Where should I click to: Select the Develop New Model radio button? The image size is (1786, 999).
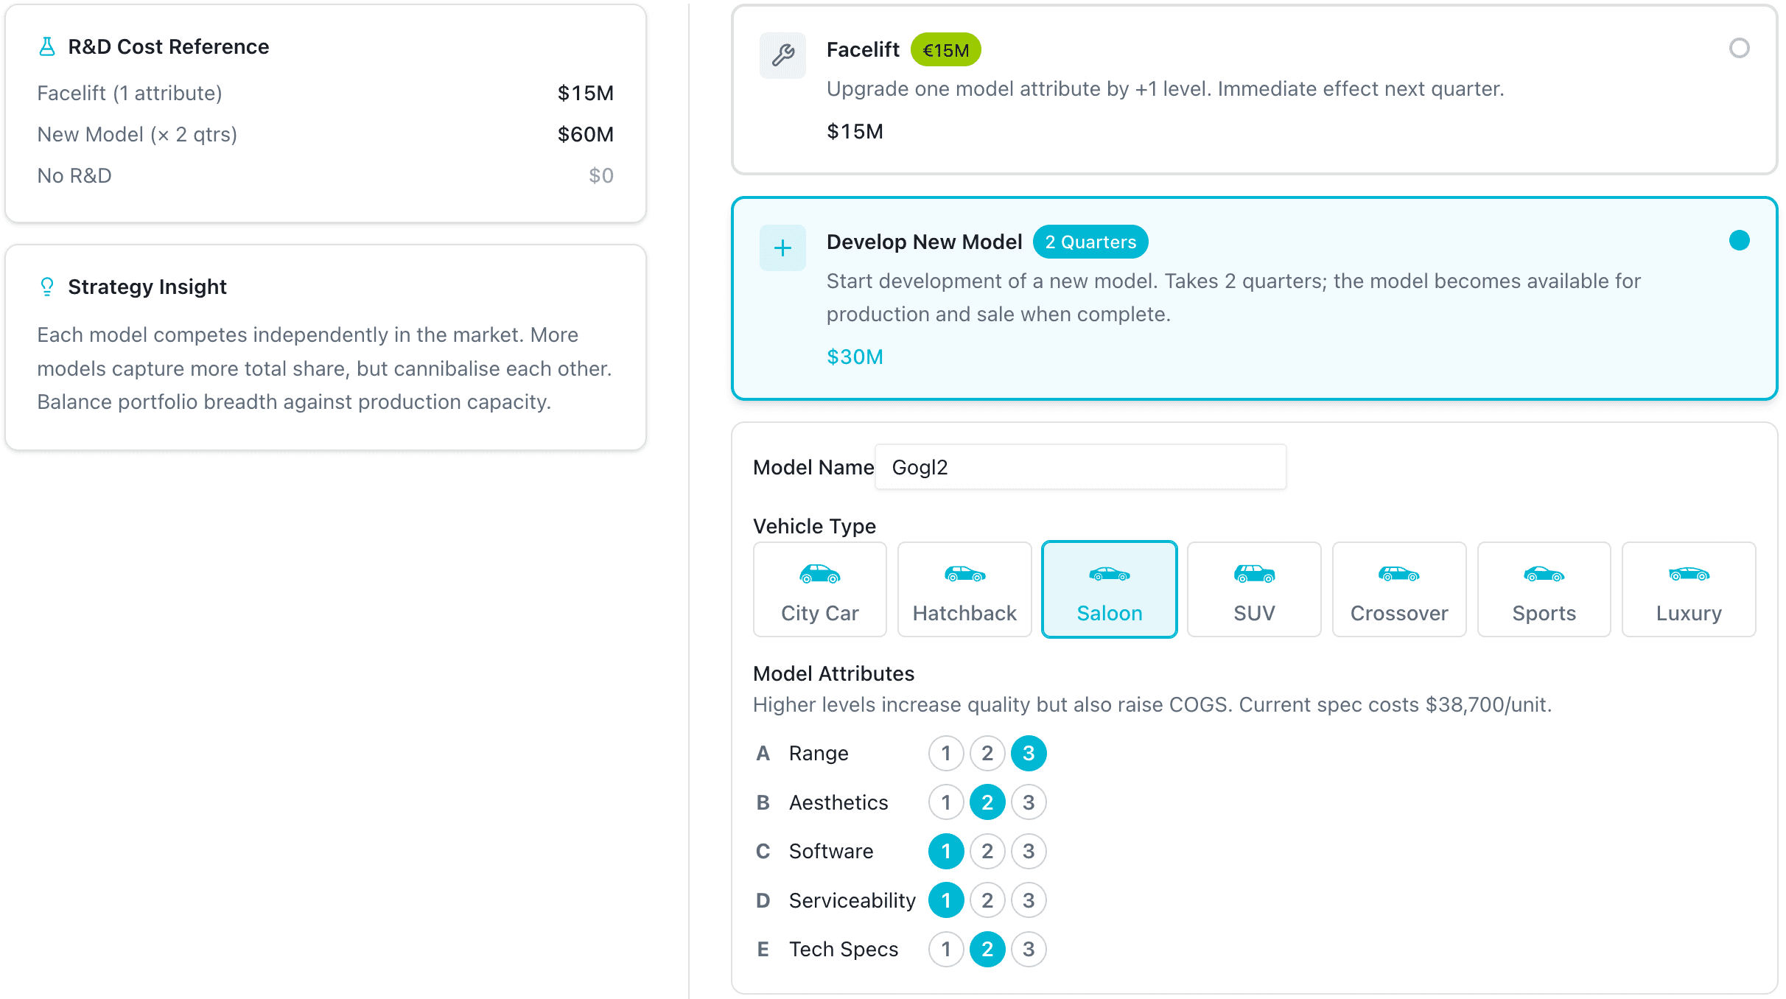click(x=1740, y=240)
